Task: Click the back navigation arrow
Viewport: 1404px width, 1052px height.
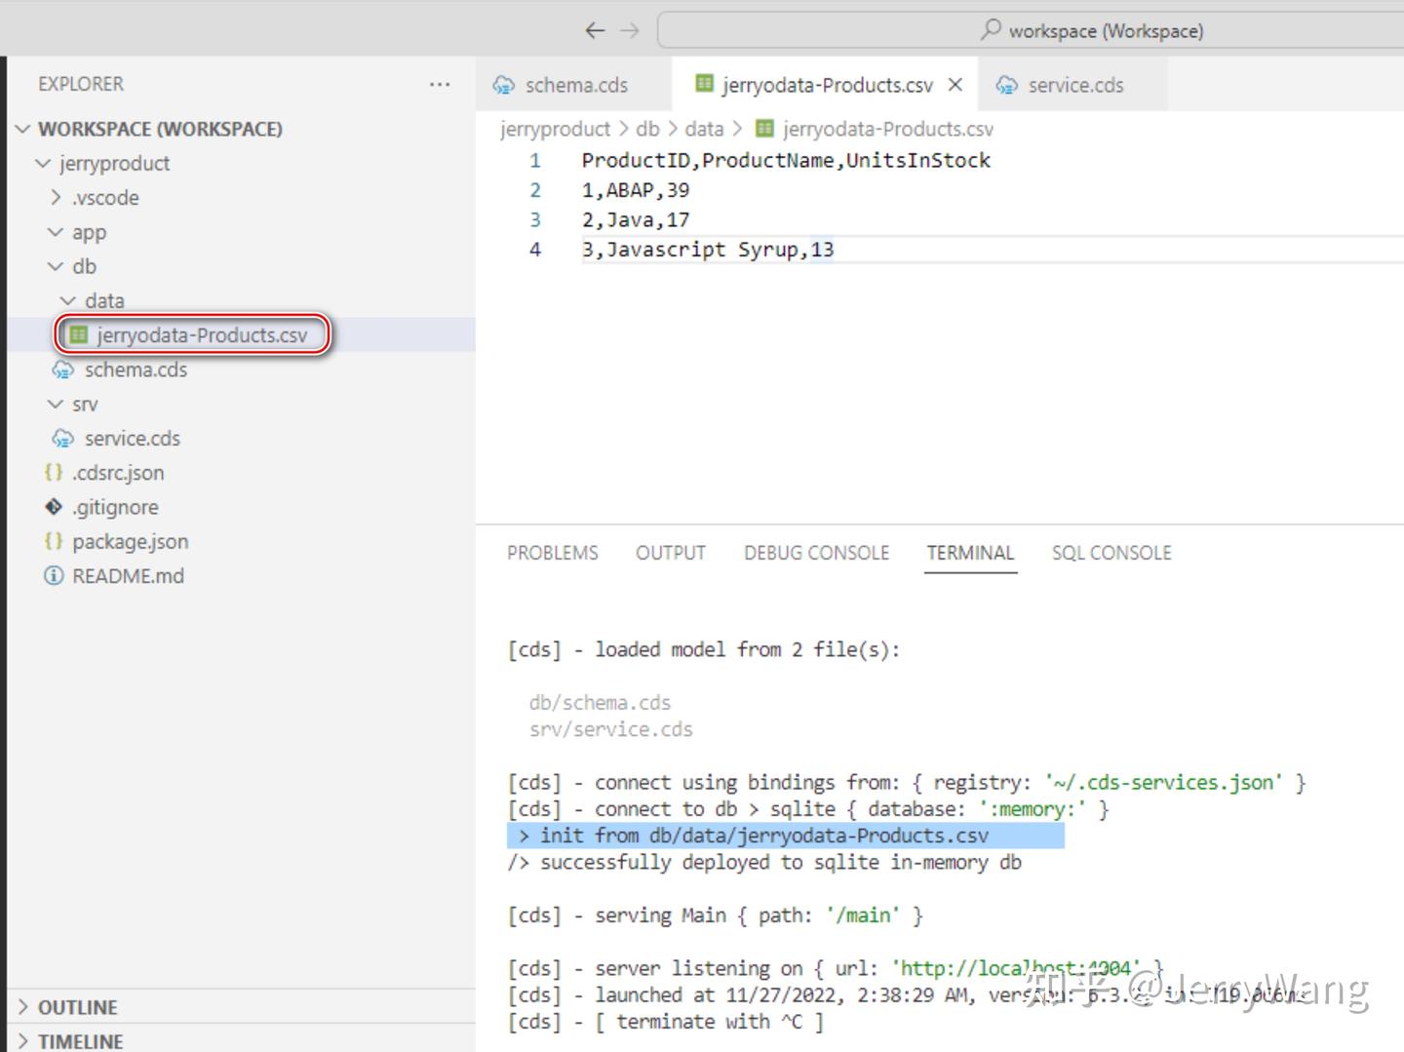Action: 595,30
